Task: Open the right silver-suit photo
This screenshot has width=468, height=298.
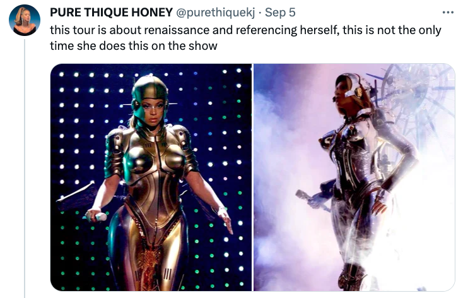Action: click(x=354, y=177)
